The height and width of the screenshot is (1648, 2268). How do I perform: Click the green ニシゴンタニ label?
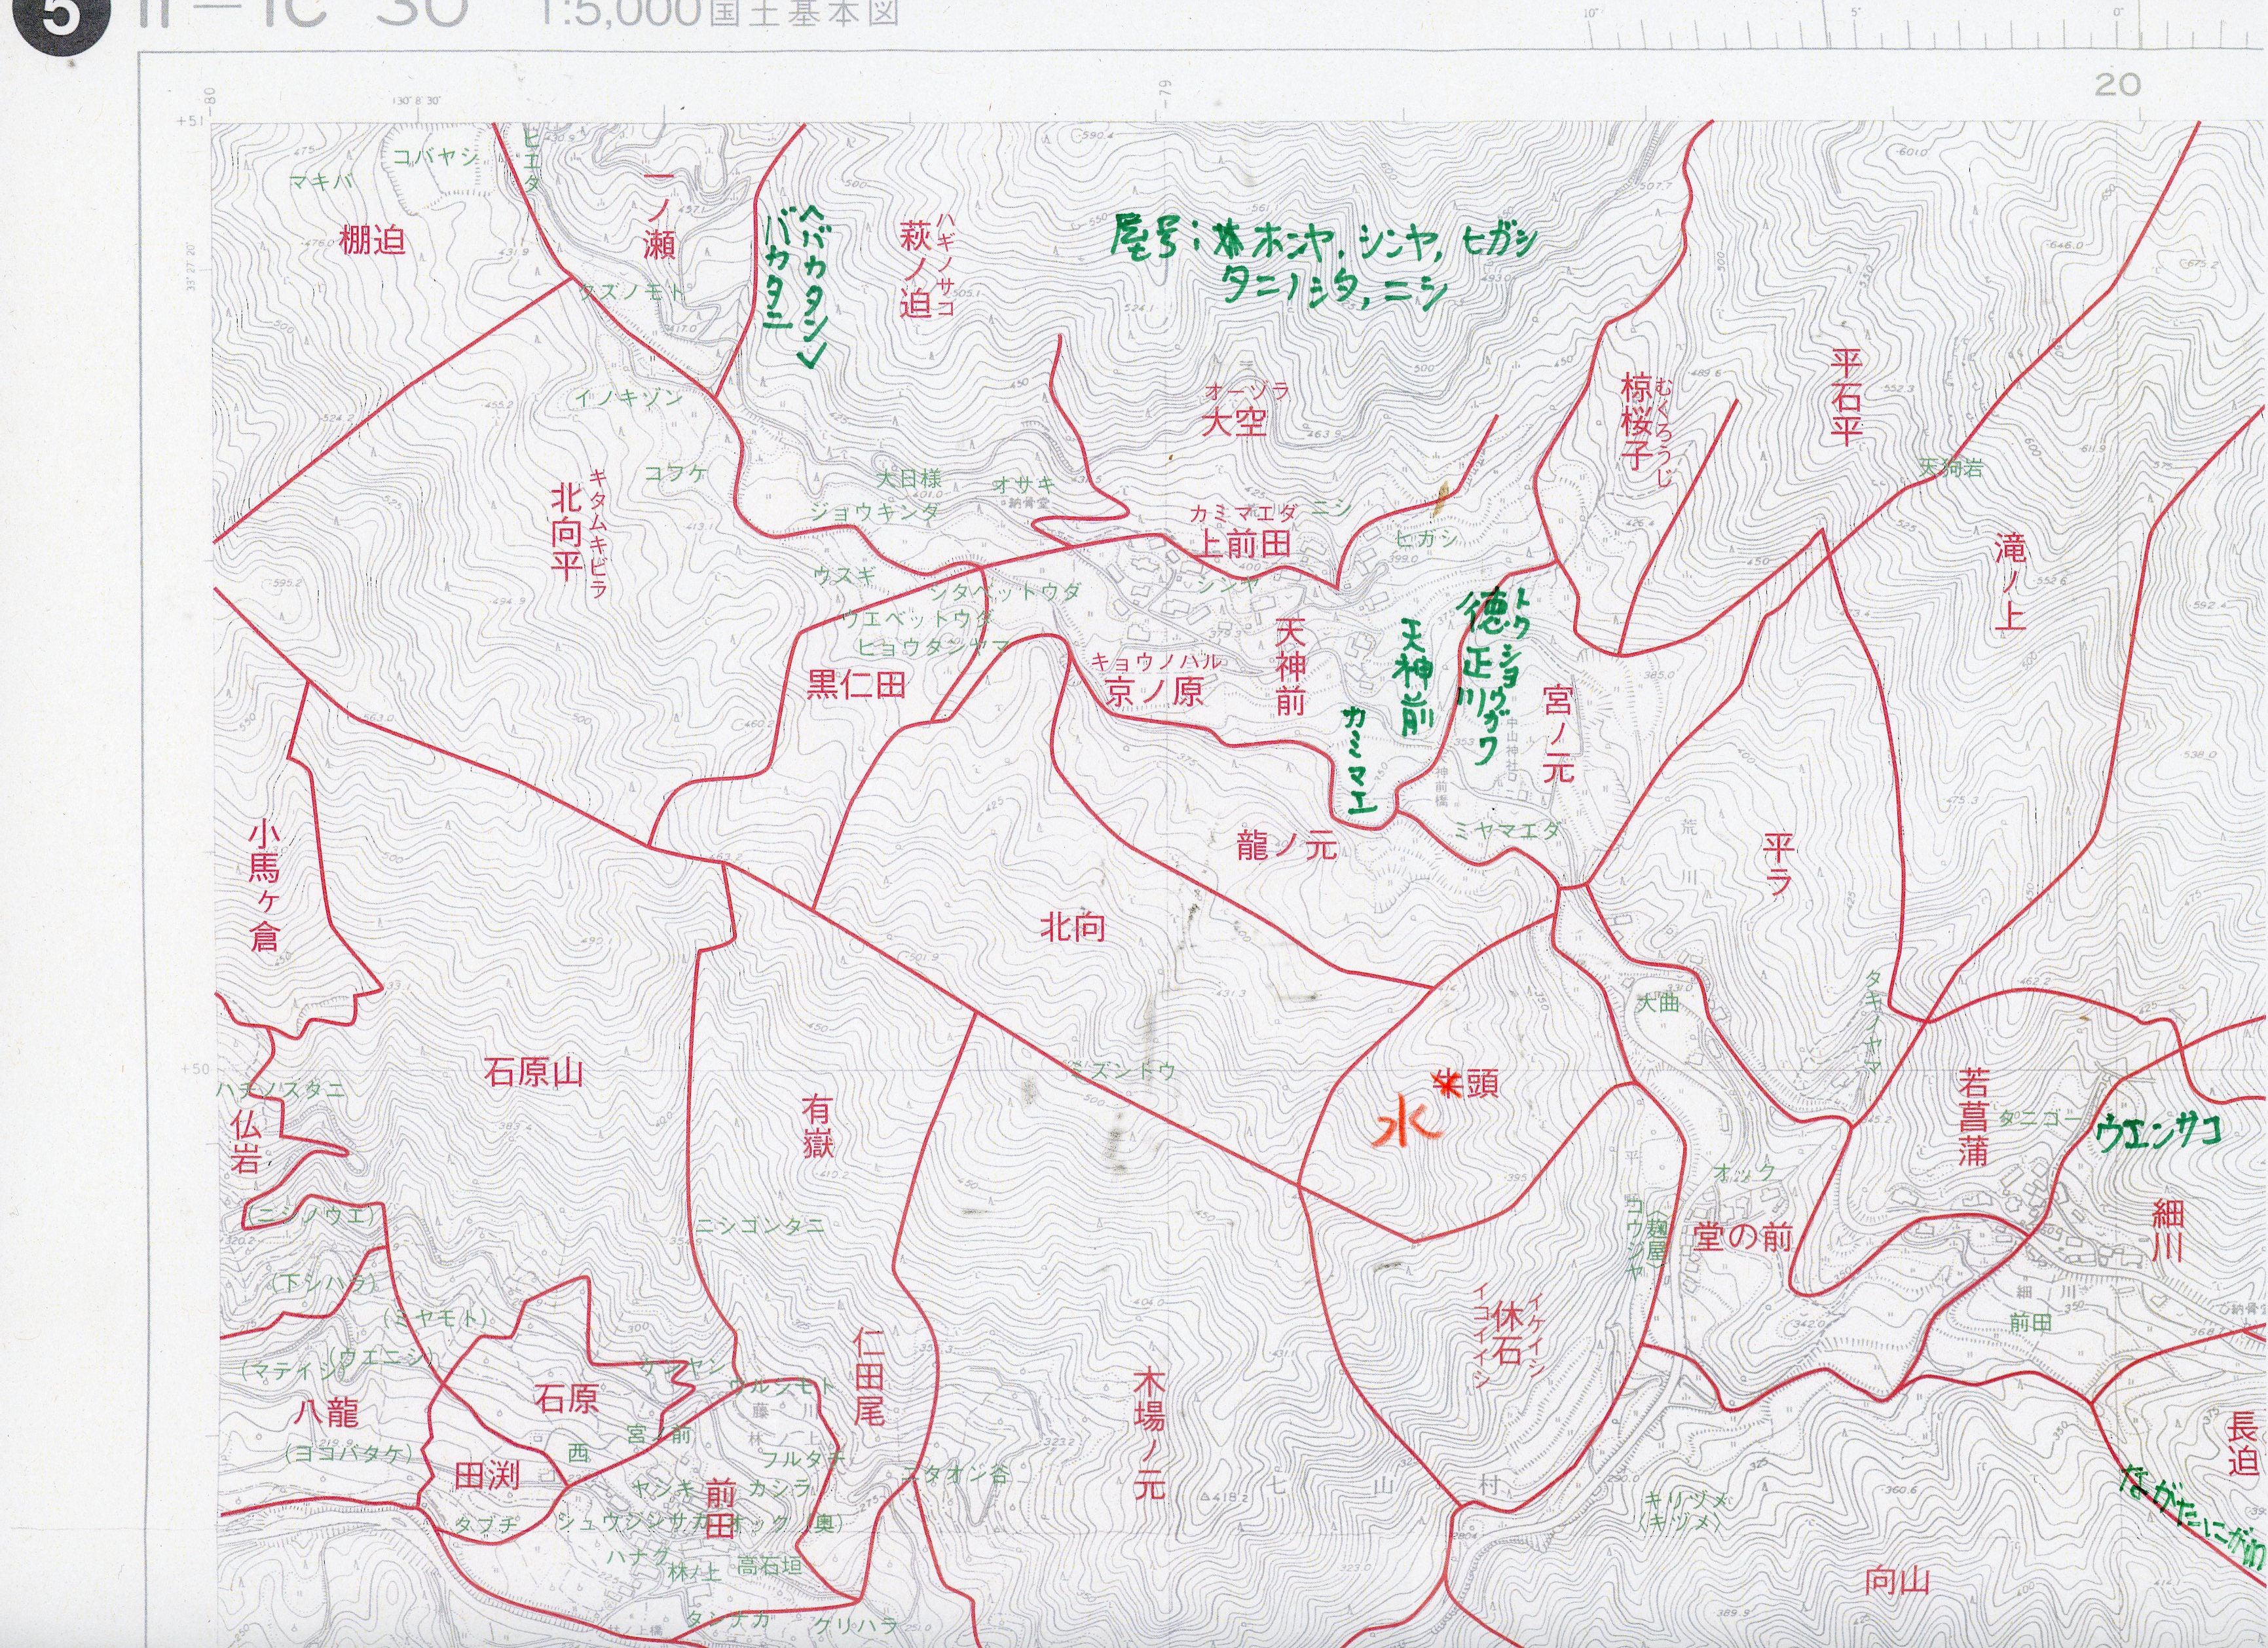pos(760,1226)
